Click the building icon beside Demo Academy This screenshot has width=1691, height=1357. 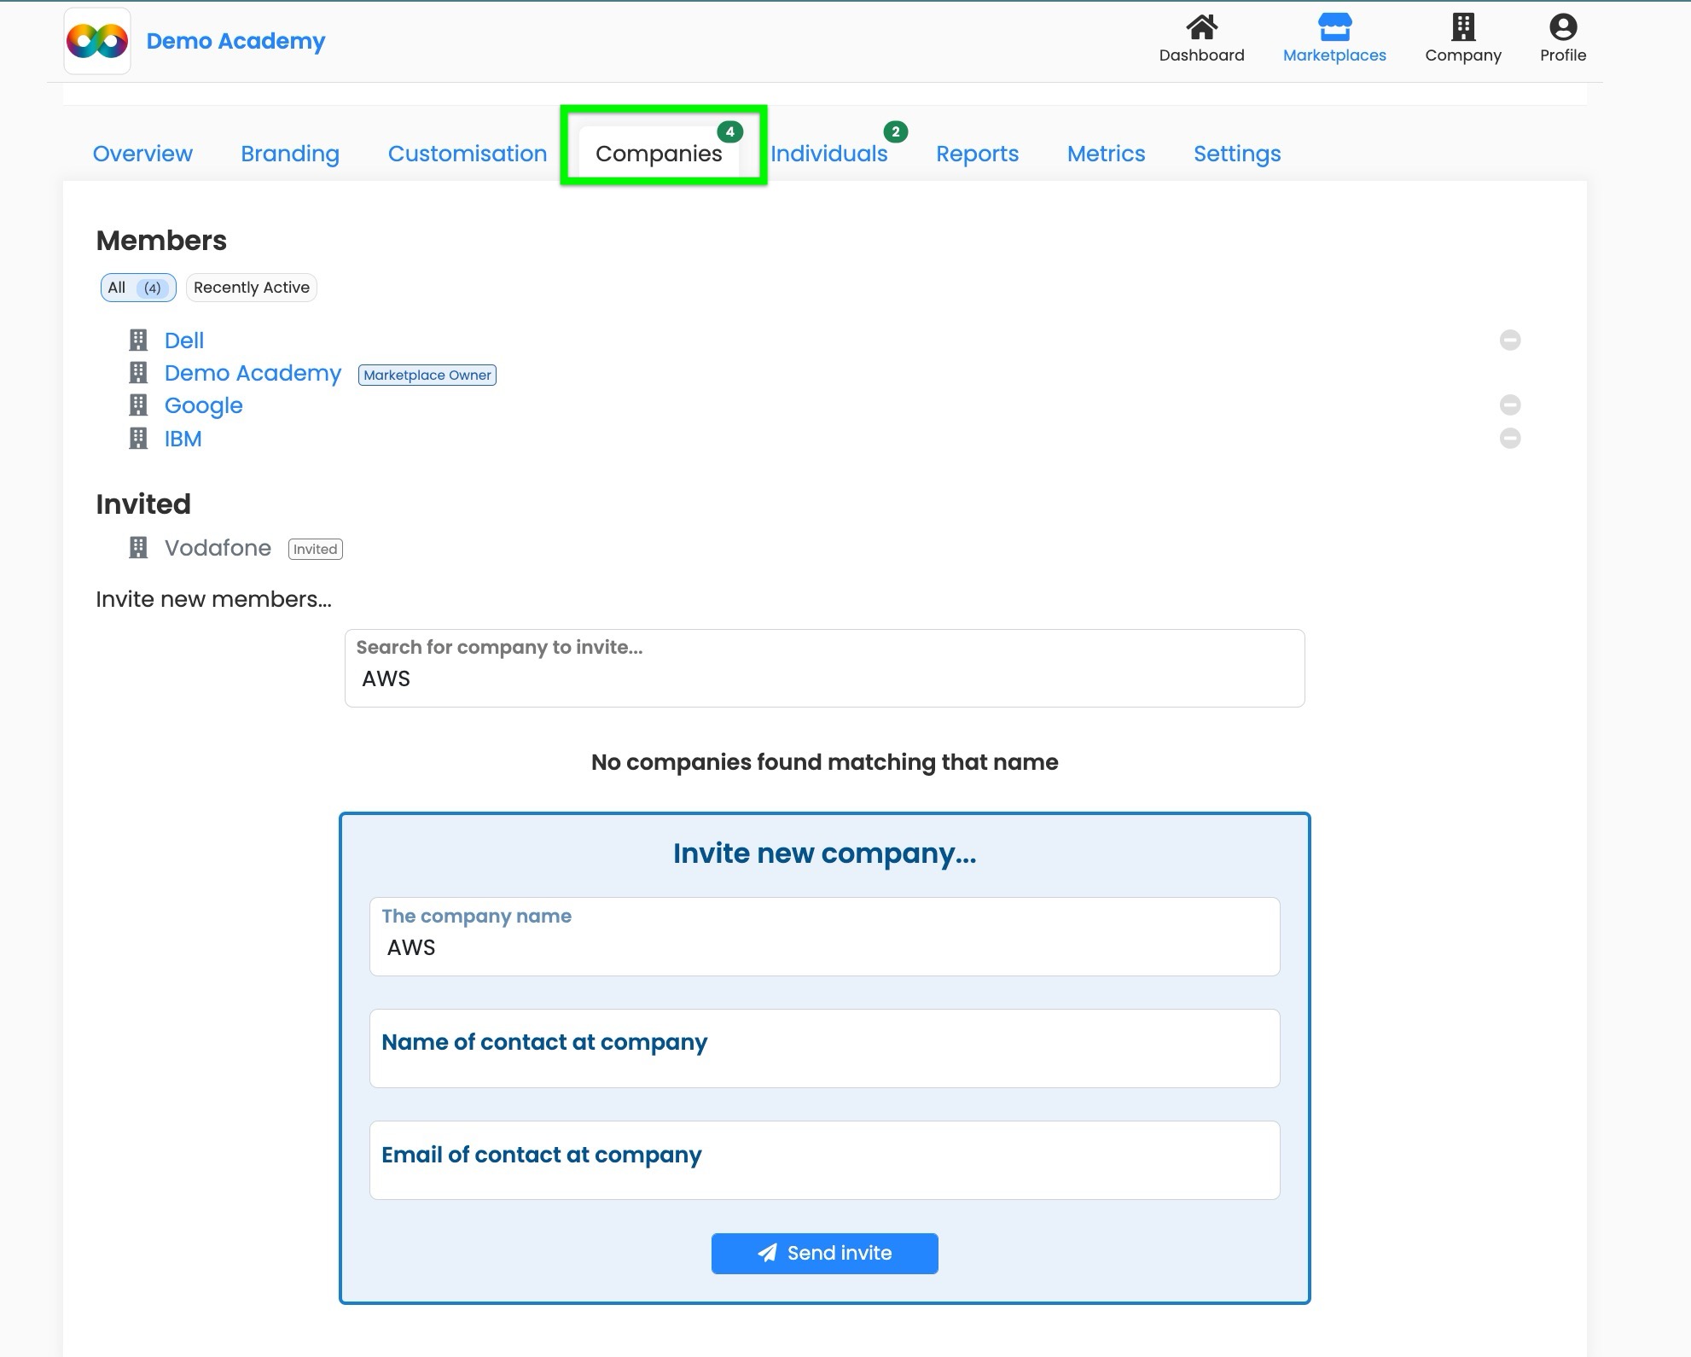pyautogui.click(x=138, y=373)
